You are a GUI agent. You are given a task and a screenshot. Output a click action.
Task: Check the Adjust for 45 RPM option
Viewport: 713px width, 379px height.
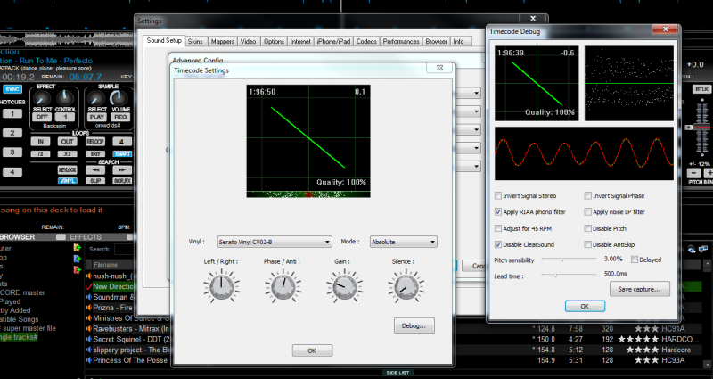tap(498, 227)
